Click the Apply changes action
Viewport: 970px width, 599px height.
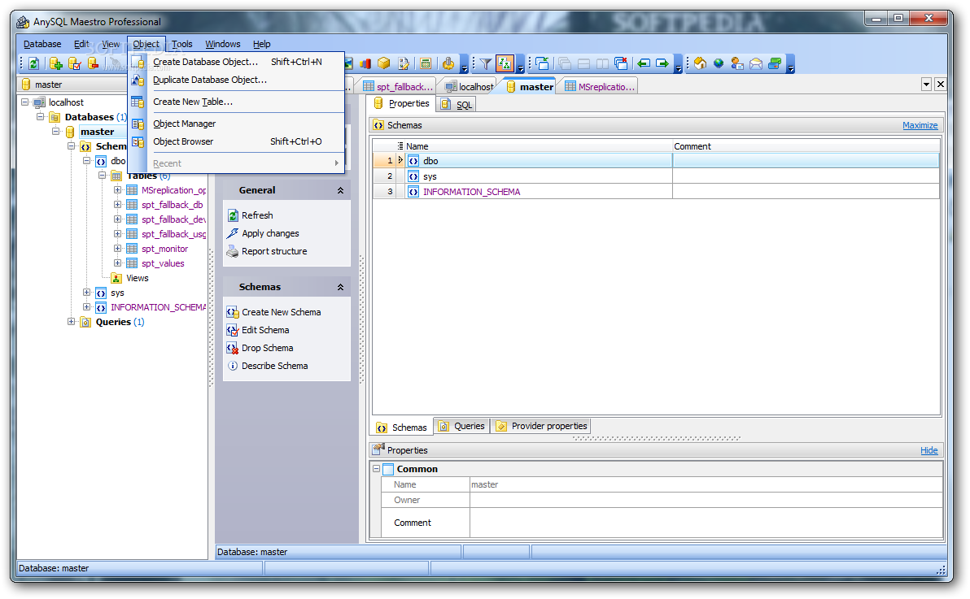tap(269, 233)
